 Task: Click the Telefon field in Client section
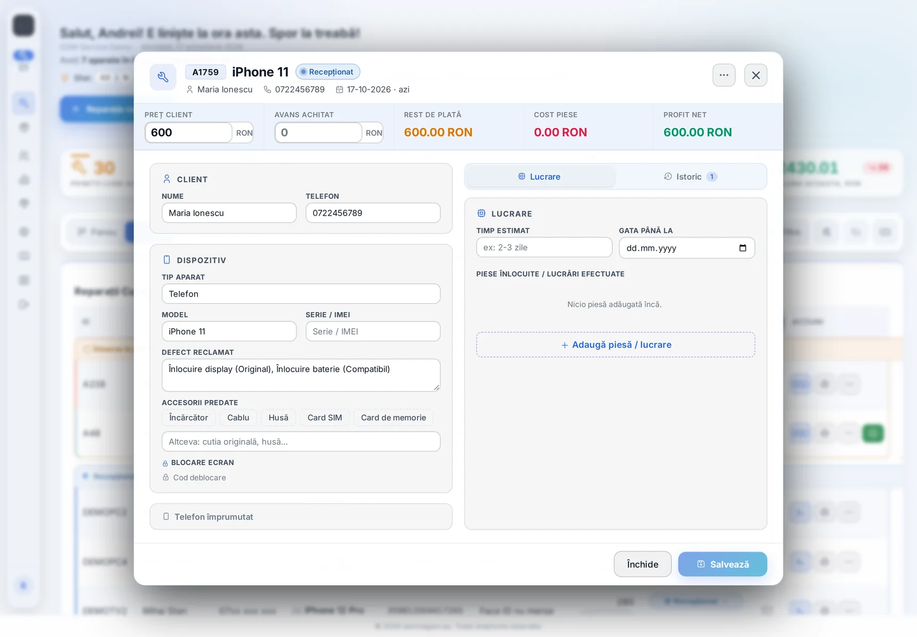(373, 213)
